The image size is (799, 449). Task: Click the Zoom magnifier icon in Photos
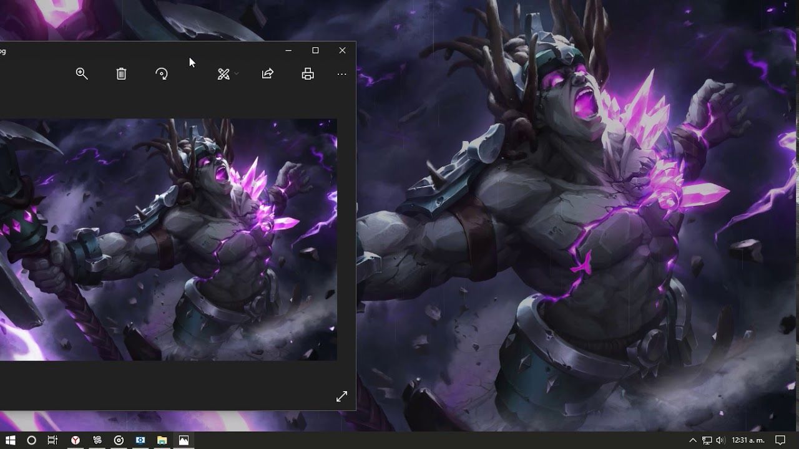[x=82, y=74]
